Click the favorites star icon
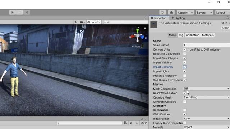Screen dimensions: 230x129 pos(137,123)
